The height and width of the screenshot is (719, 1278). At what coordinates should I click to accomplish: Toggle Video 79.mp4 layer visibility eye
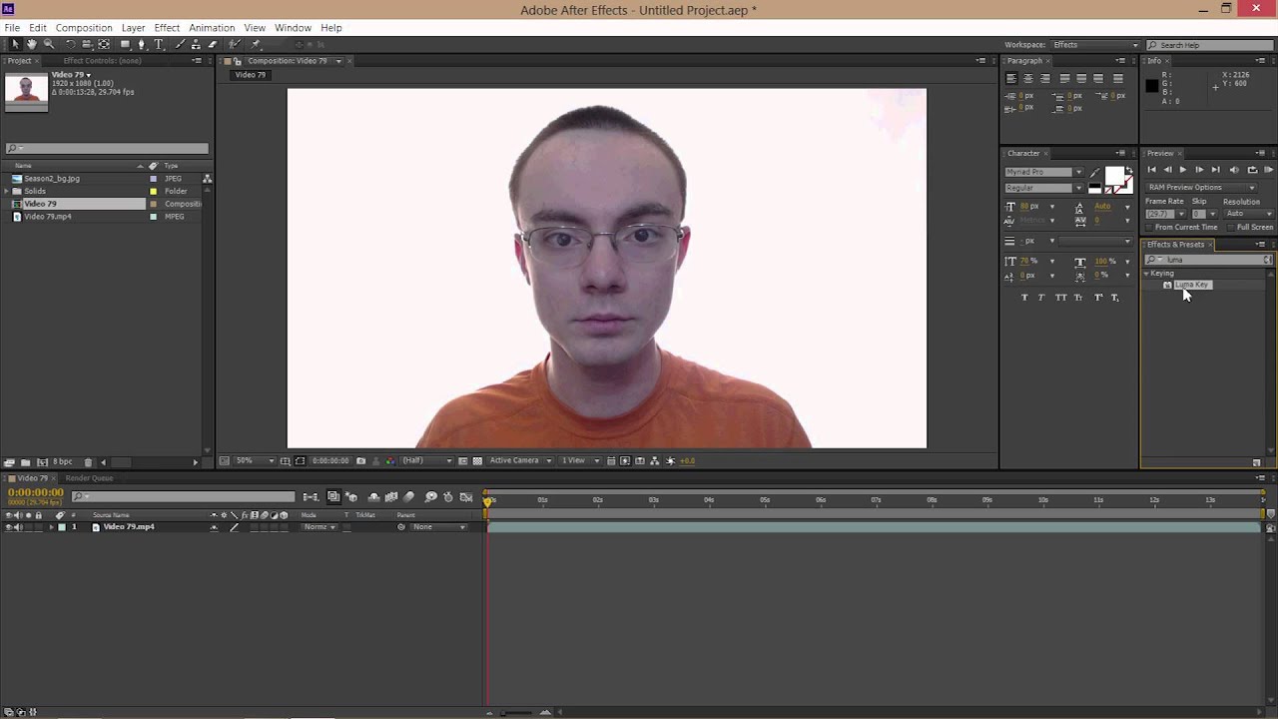point(8,526)
